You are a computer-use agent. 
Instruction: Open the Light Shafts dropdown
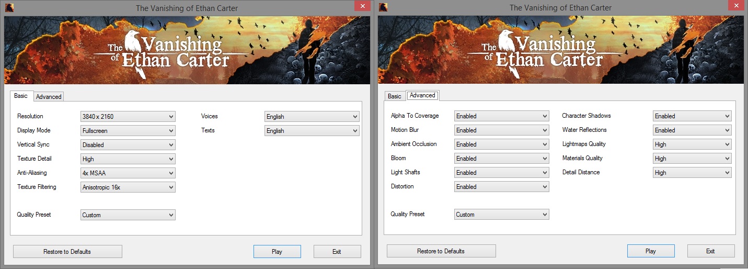pos(502,172)
